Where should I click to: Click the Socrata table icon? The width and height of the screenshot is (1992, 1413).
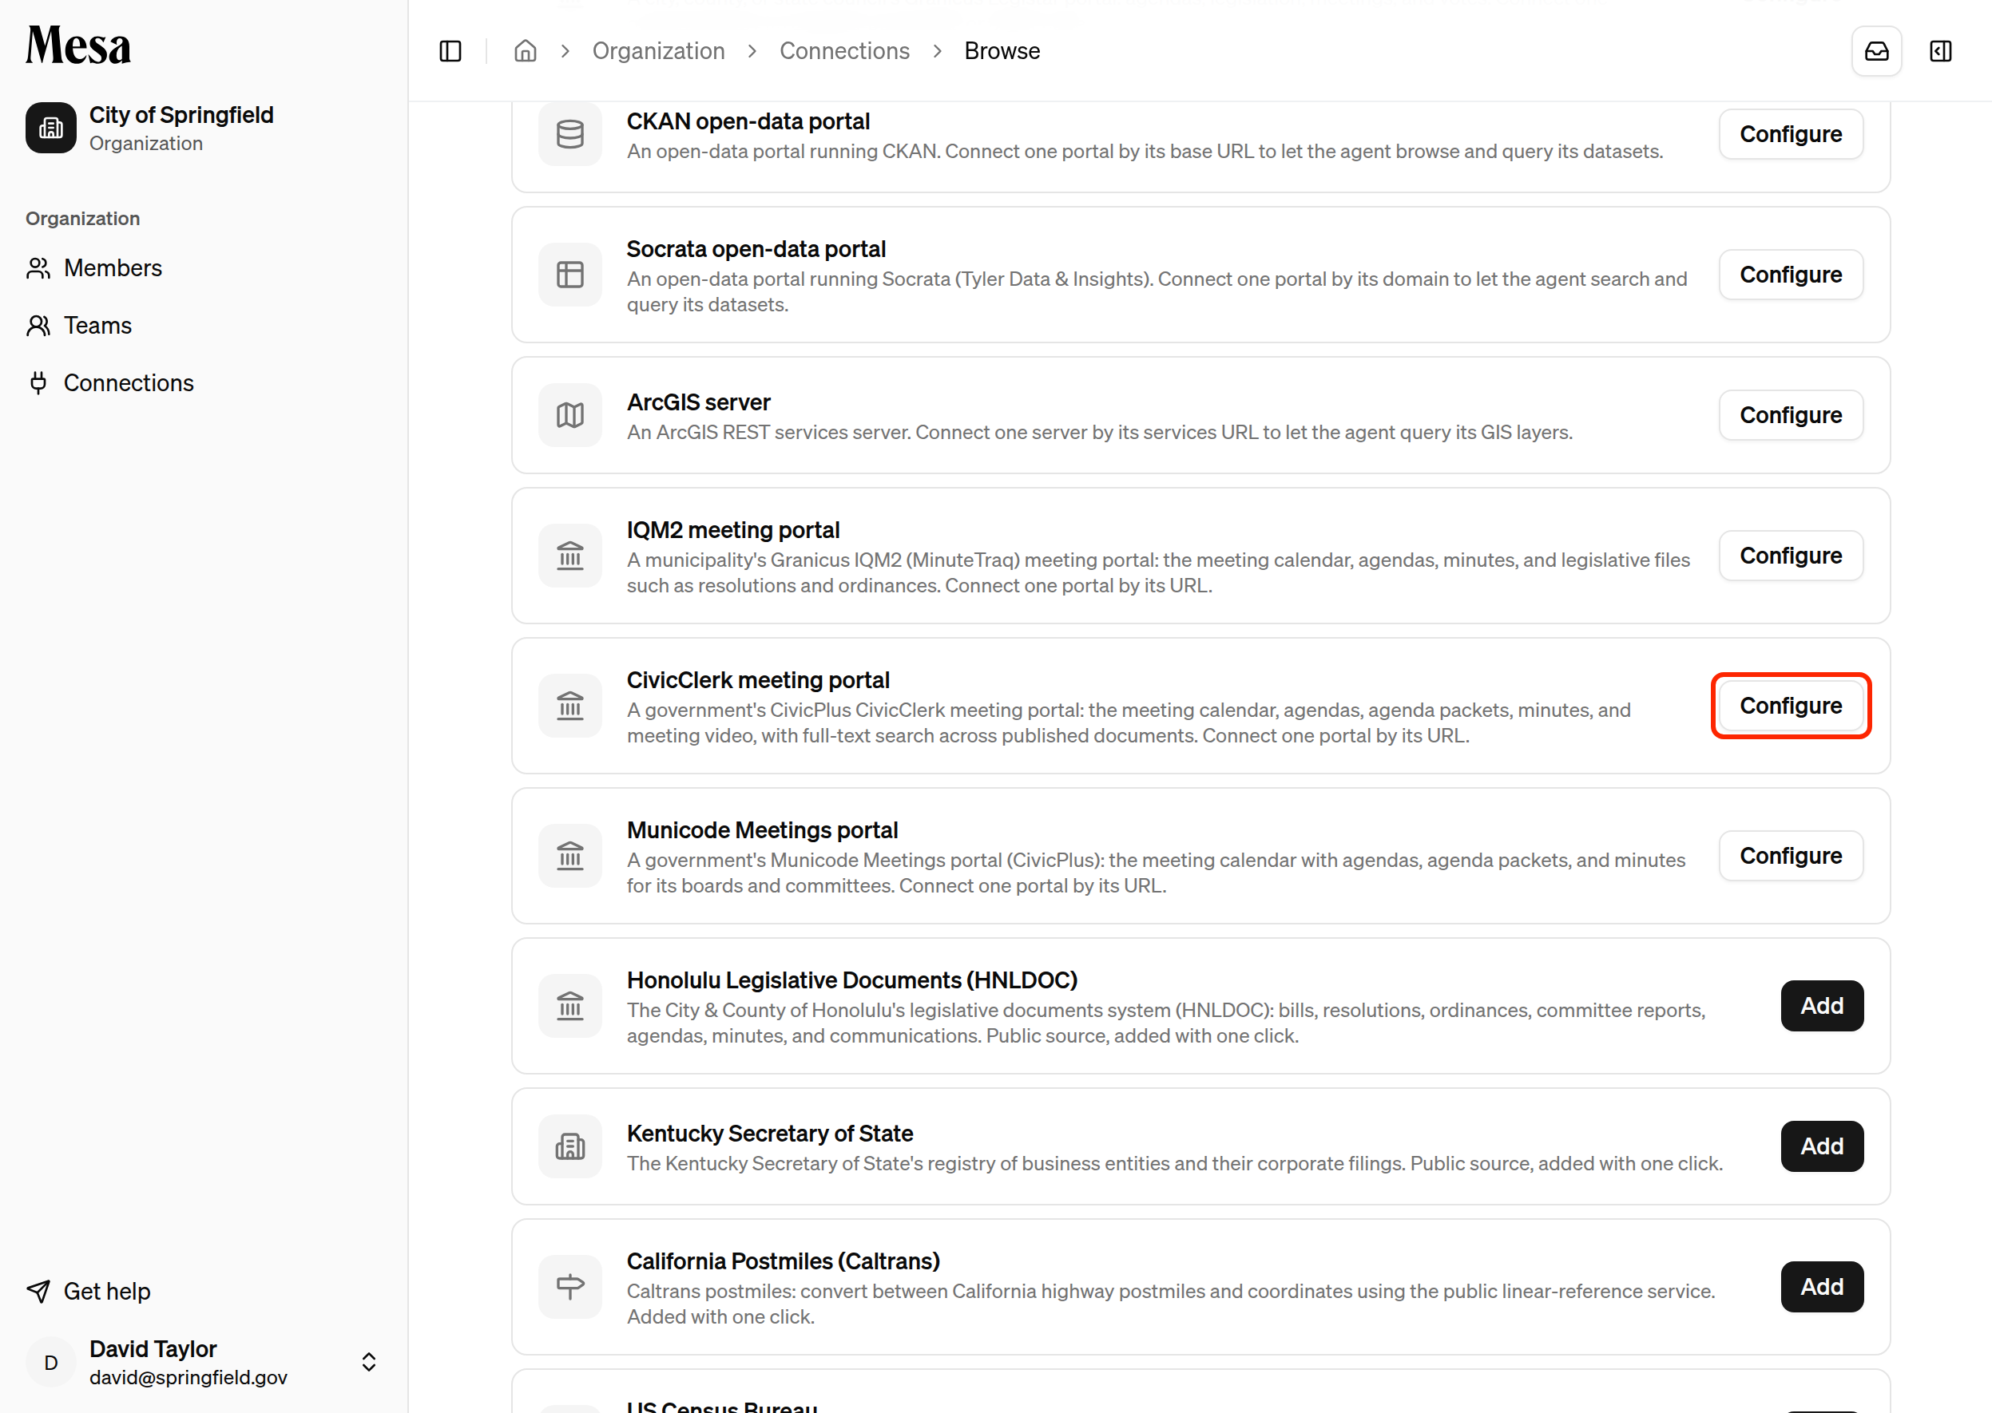coord(570,275)
